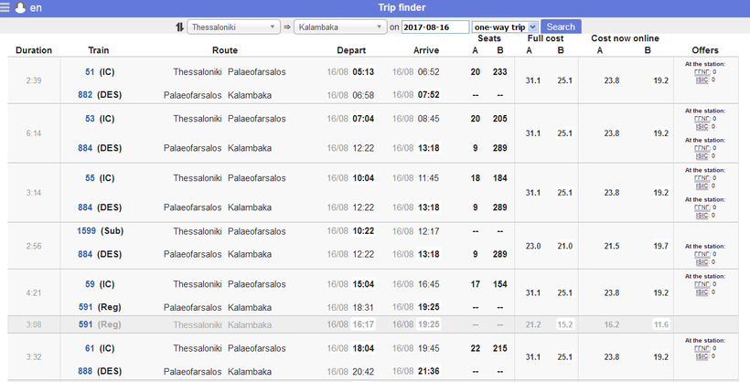Open the Thessaloniki origin dropdown

tap(233, 27)
